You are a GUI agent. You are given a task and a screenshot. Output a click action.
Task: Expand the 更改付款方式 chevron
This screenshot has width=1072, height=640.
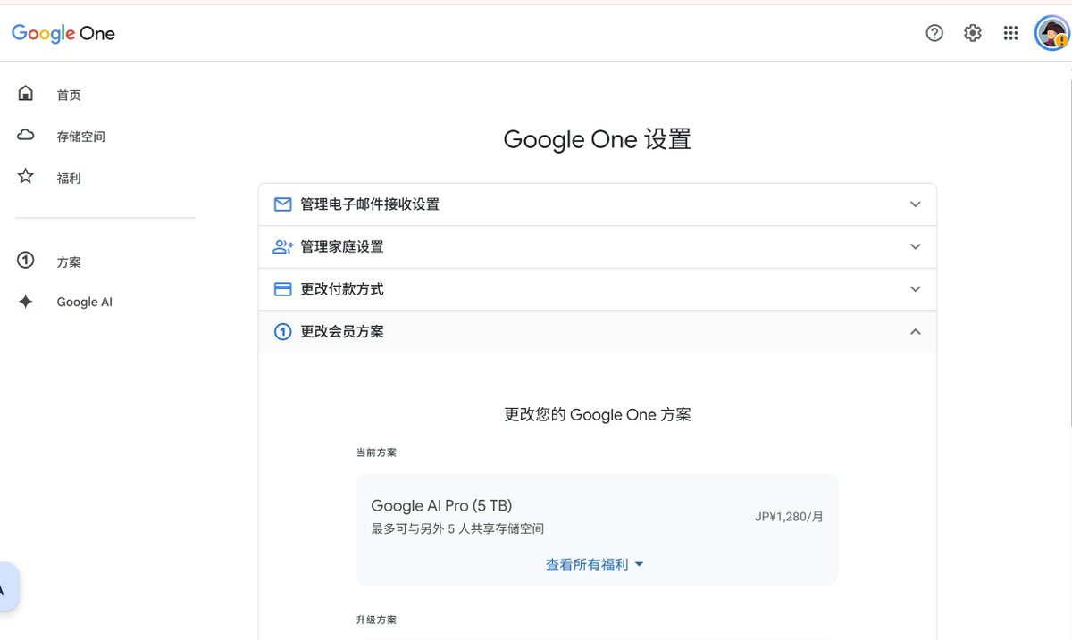[x=915, y=289]
